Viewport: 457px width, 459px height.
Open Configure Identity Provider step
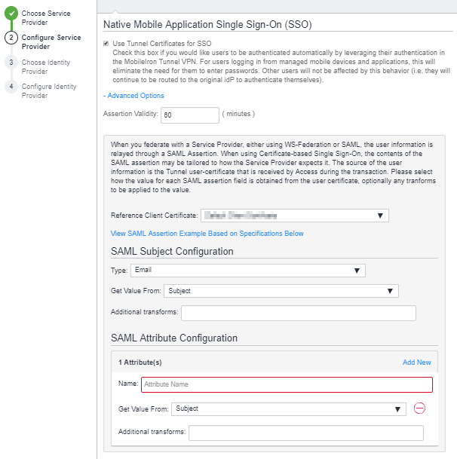pos(48,91)
